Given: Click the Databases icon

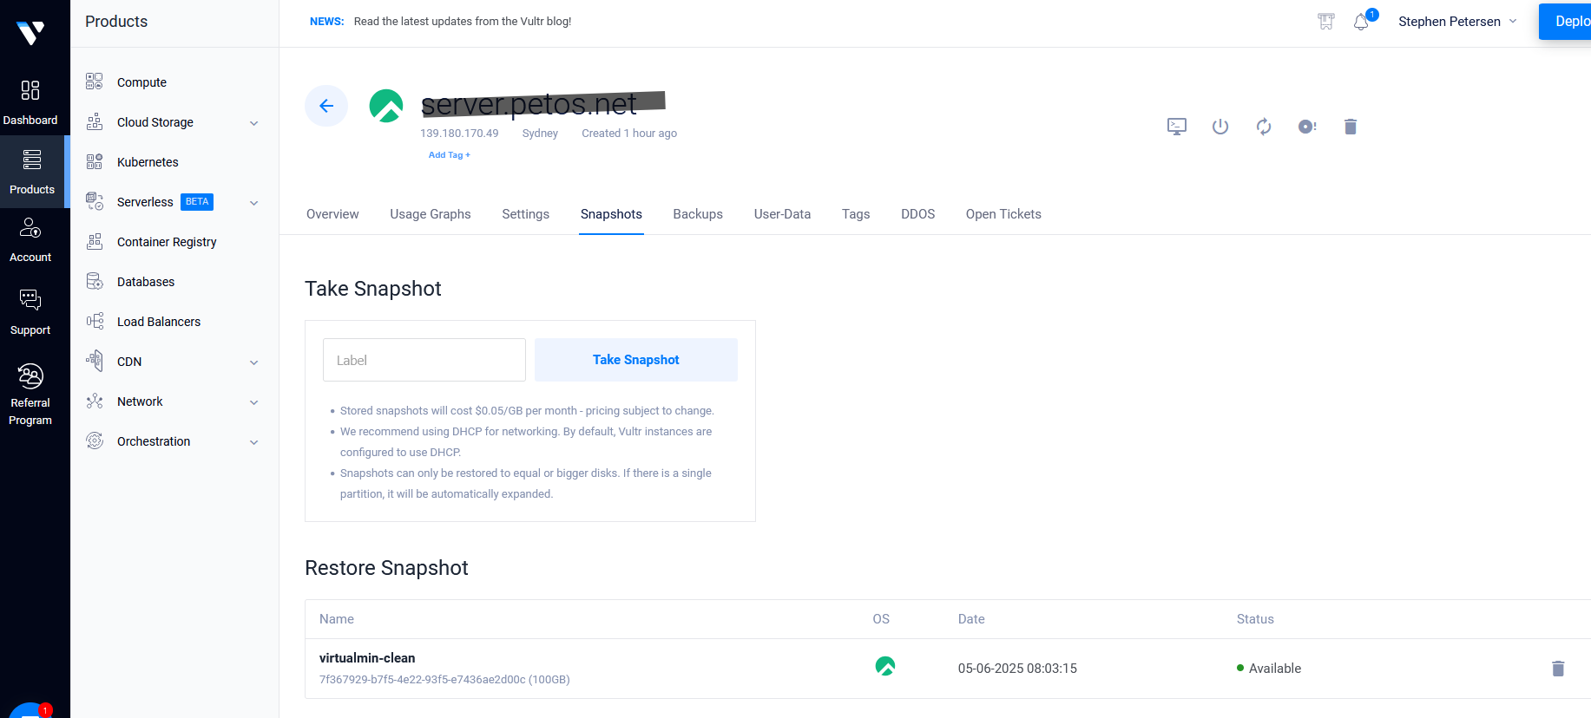Looking at the screenshot, I should click(x=95, y=282).
